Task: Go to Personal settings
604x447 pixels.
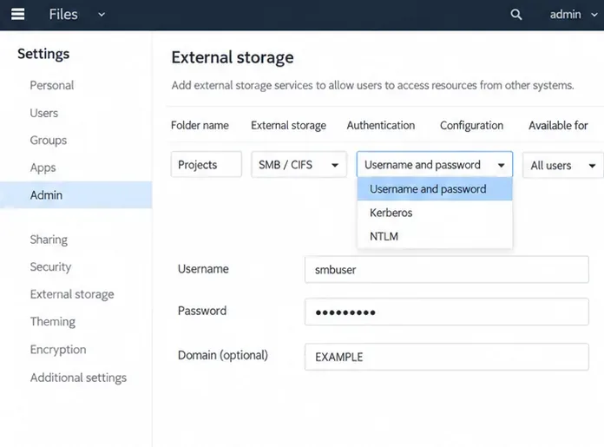Action: [51, 85]
